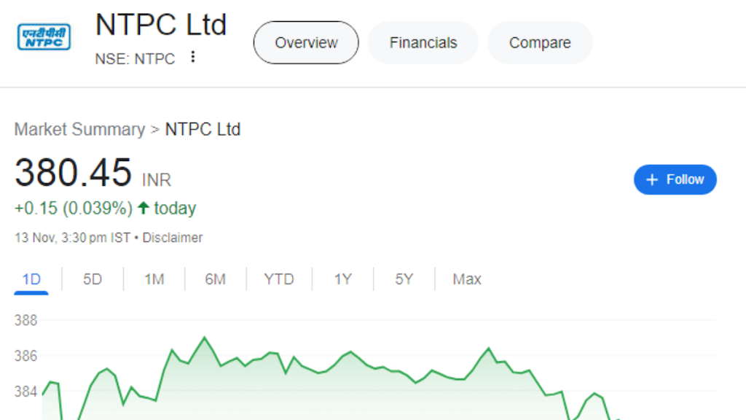
Task: Select the Overview tab
Action: pos(306,42)
